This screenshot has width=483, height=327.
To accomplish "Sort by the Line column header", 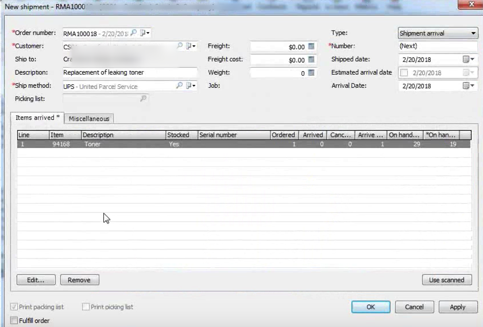I will [33, 135].
